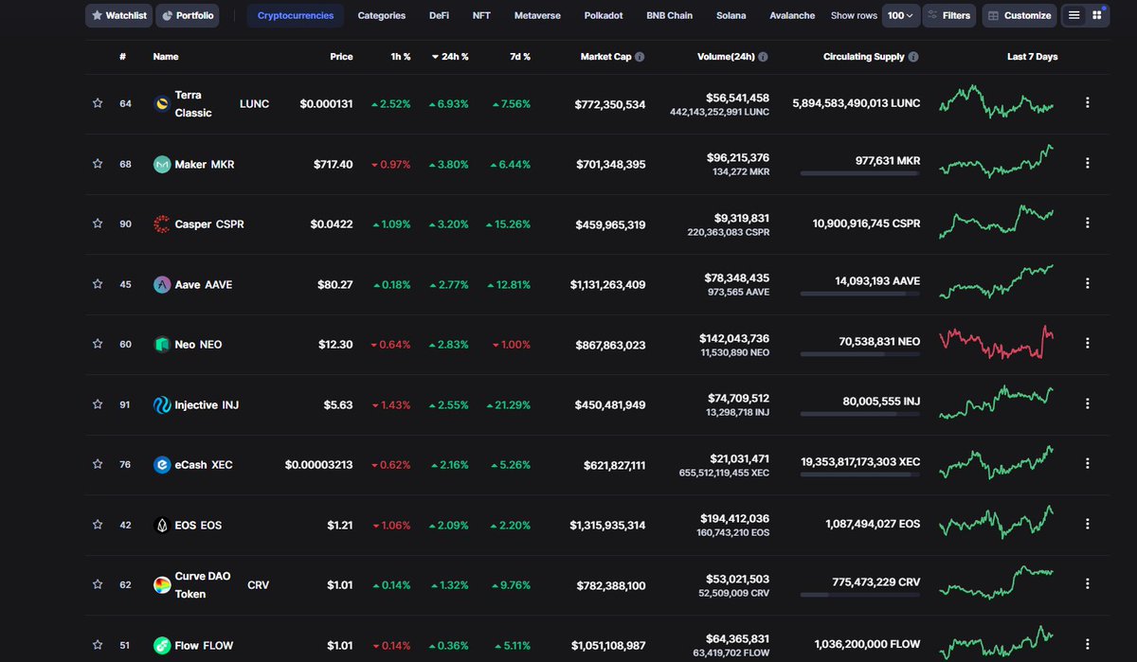Click the Maker coin logo

pos(162,164)
